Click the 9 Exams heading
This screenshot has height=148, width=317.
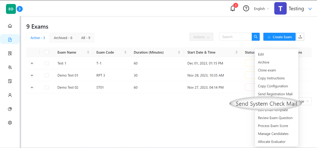(37, 27)
